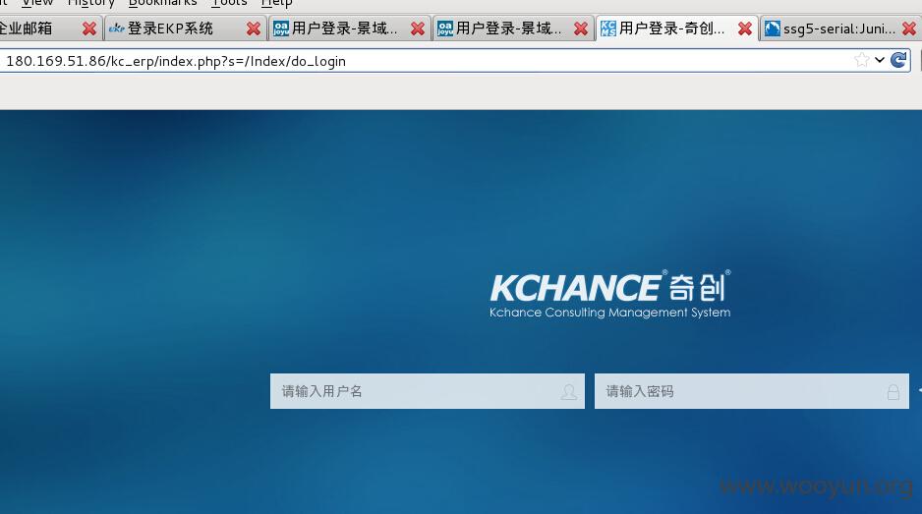Switch to the ssg5-serial:Juni tab

pyautogui.click(x=840, y=29)
